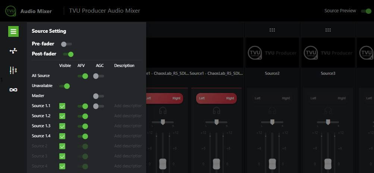Click the Source3 channel name label
The image size is (374, 173).
pyautogui.click(x=328, y=74)
